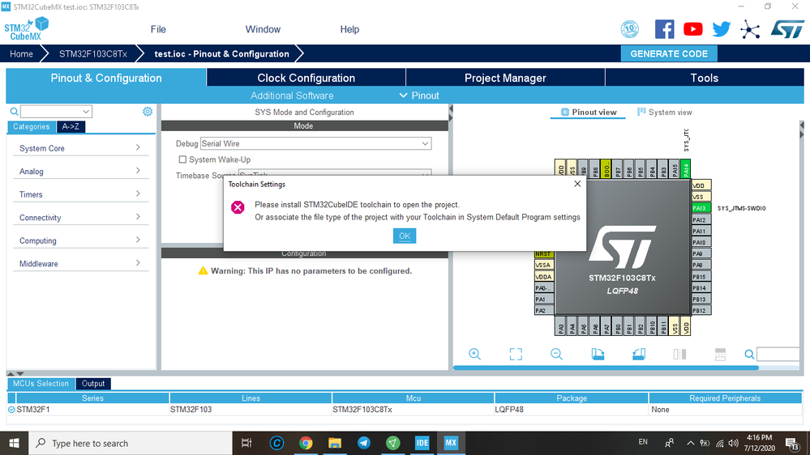Go to Home breadcrumb
810x455 pixels.
click(21, 53)
